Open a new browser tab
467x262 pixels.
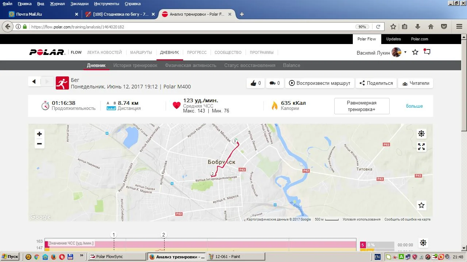[242, 14]
